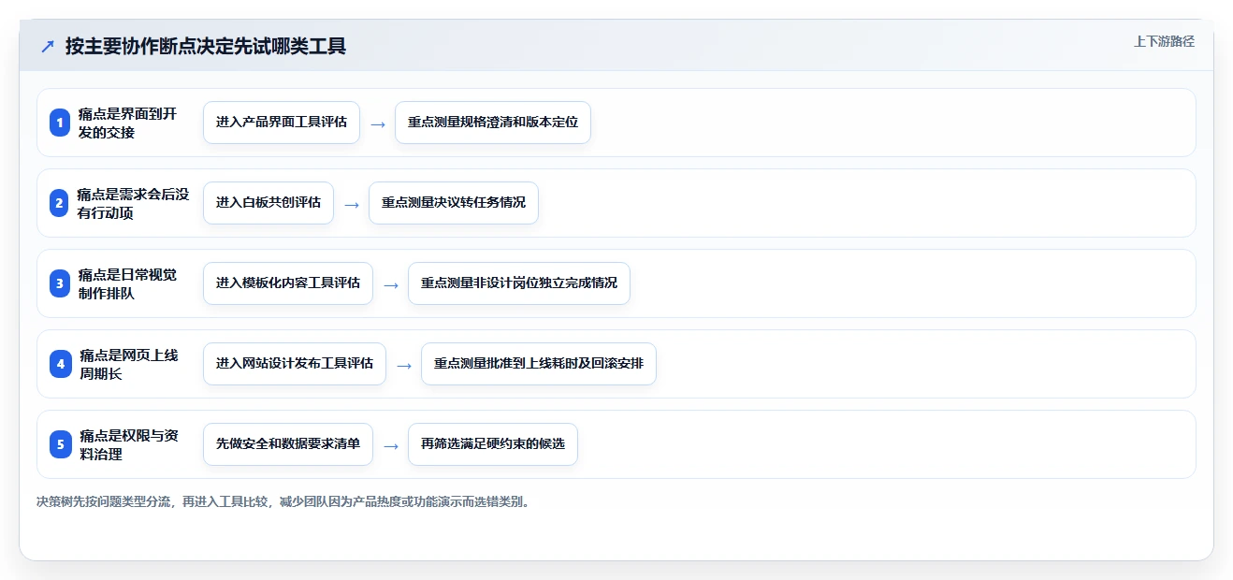Click the number 5 badge

(60, 444)
